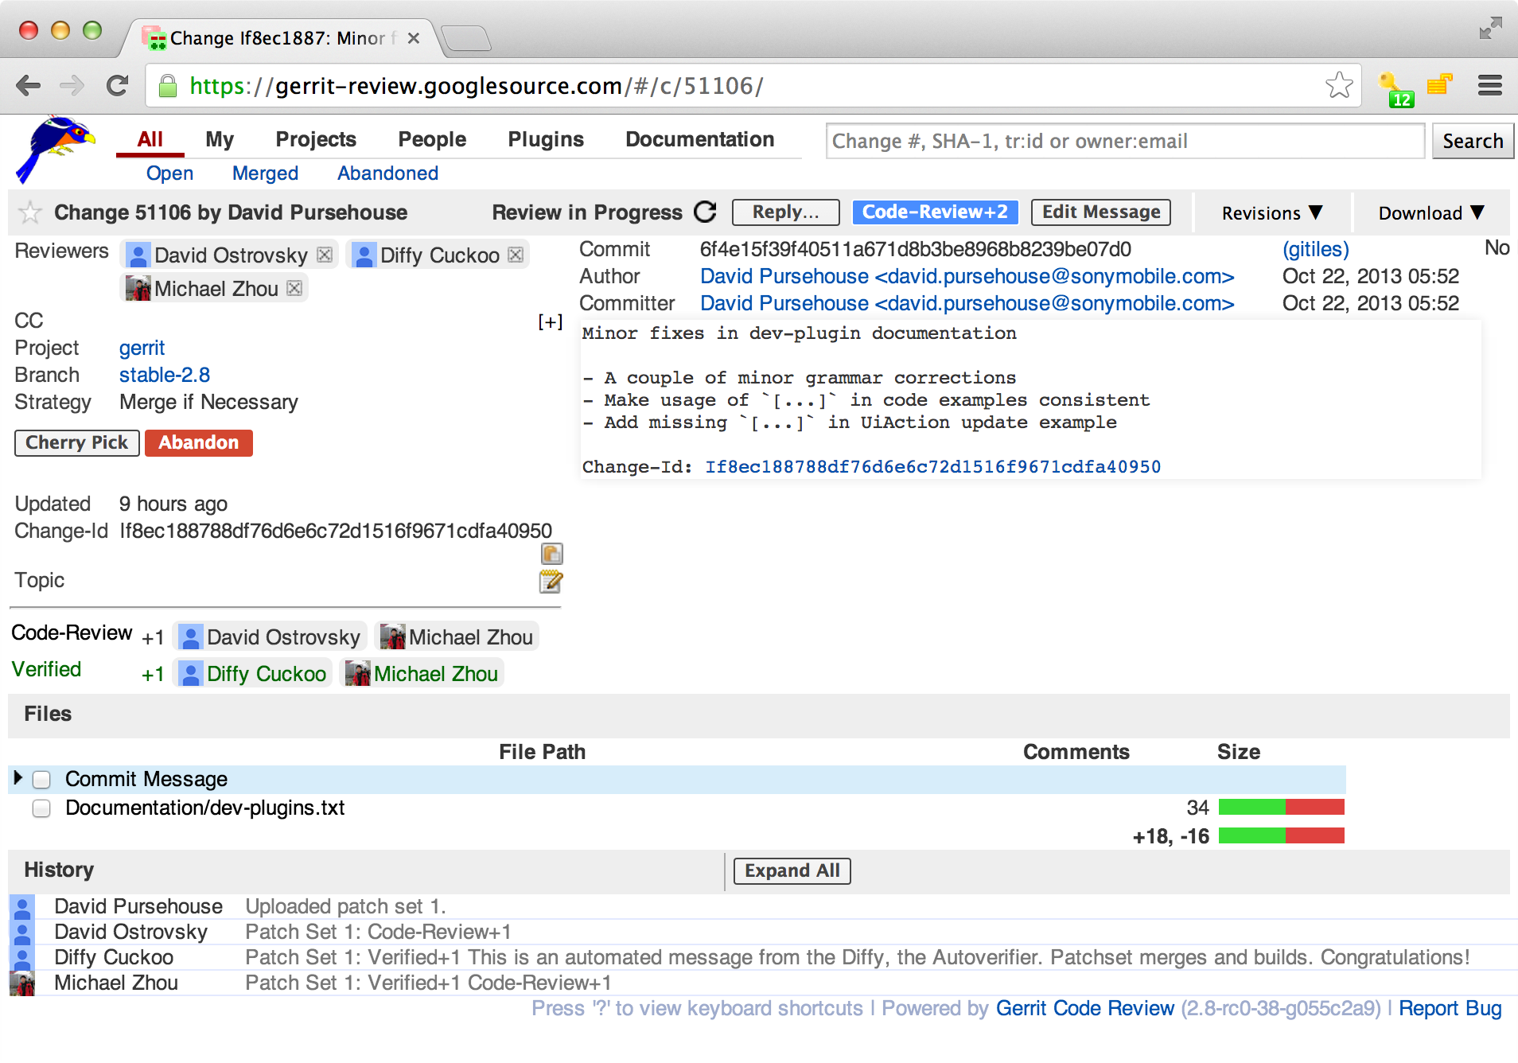Open the Chrome hamburger menu
This screenshot has height=1063, width=1518.
coord(1490,85)
